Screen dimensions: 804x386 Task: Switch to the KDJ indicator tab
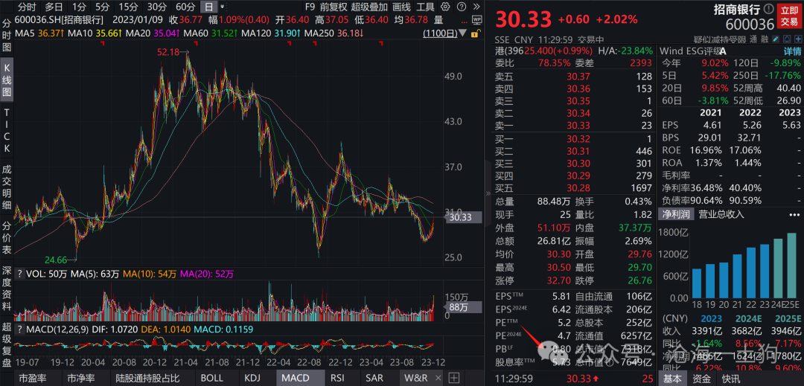[x=253, y=378]
